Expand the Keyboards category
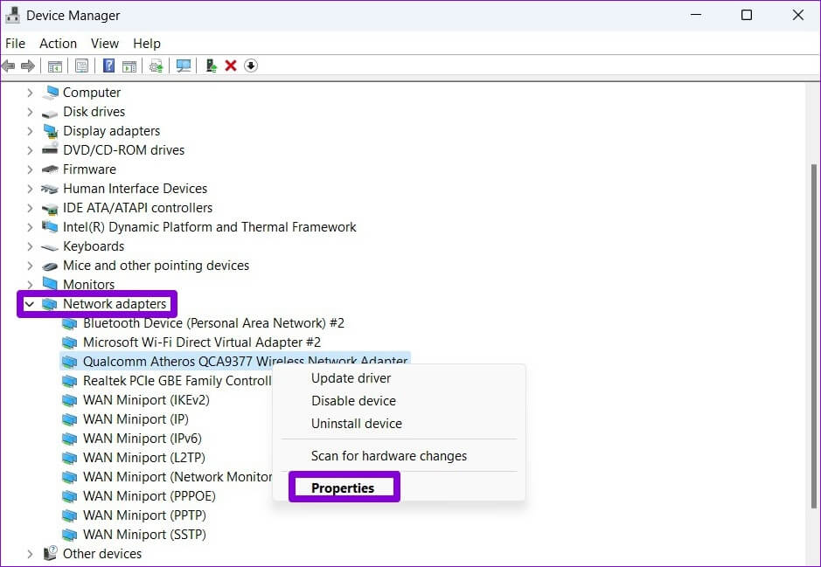The height and width of the screenshot is (567, 821). [30, 246]
